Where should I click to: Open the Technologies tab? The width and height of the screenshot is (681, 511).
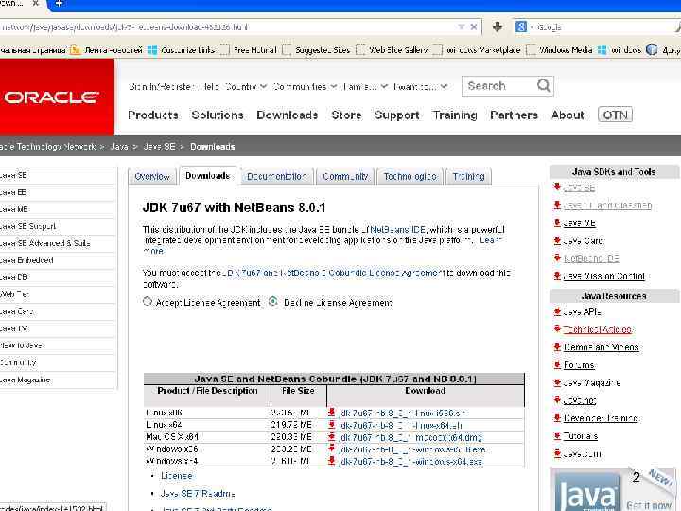coord(410,176)
